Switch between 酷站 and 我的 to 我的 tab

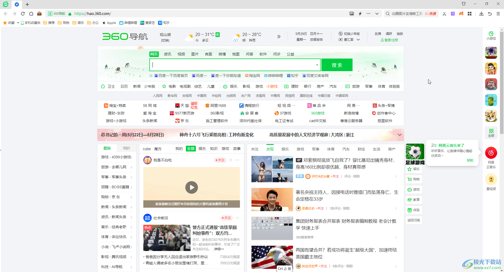pyautogui.click(x=127, y=148)
